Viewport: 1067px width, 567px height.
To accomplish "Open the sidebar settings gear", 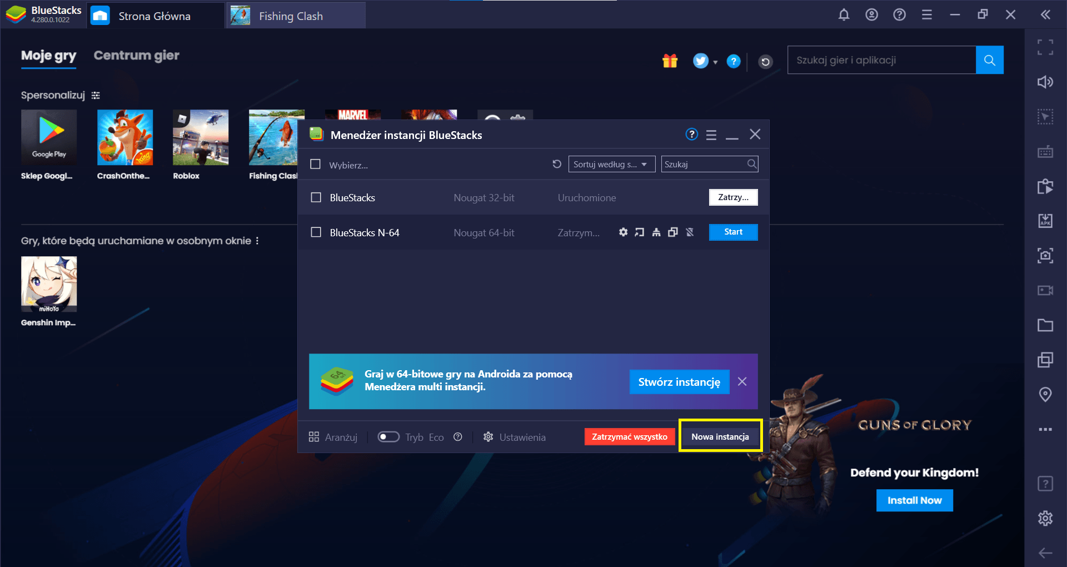I will 1045,518.
